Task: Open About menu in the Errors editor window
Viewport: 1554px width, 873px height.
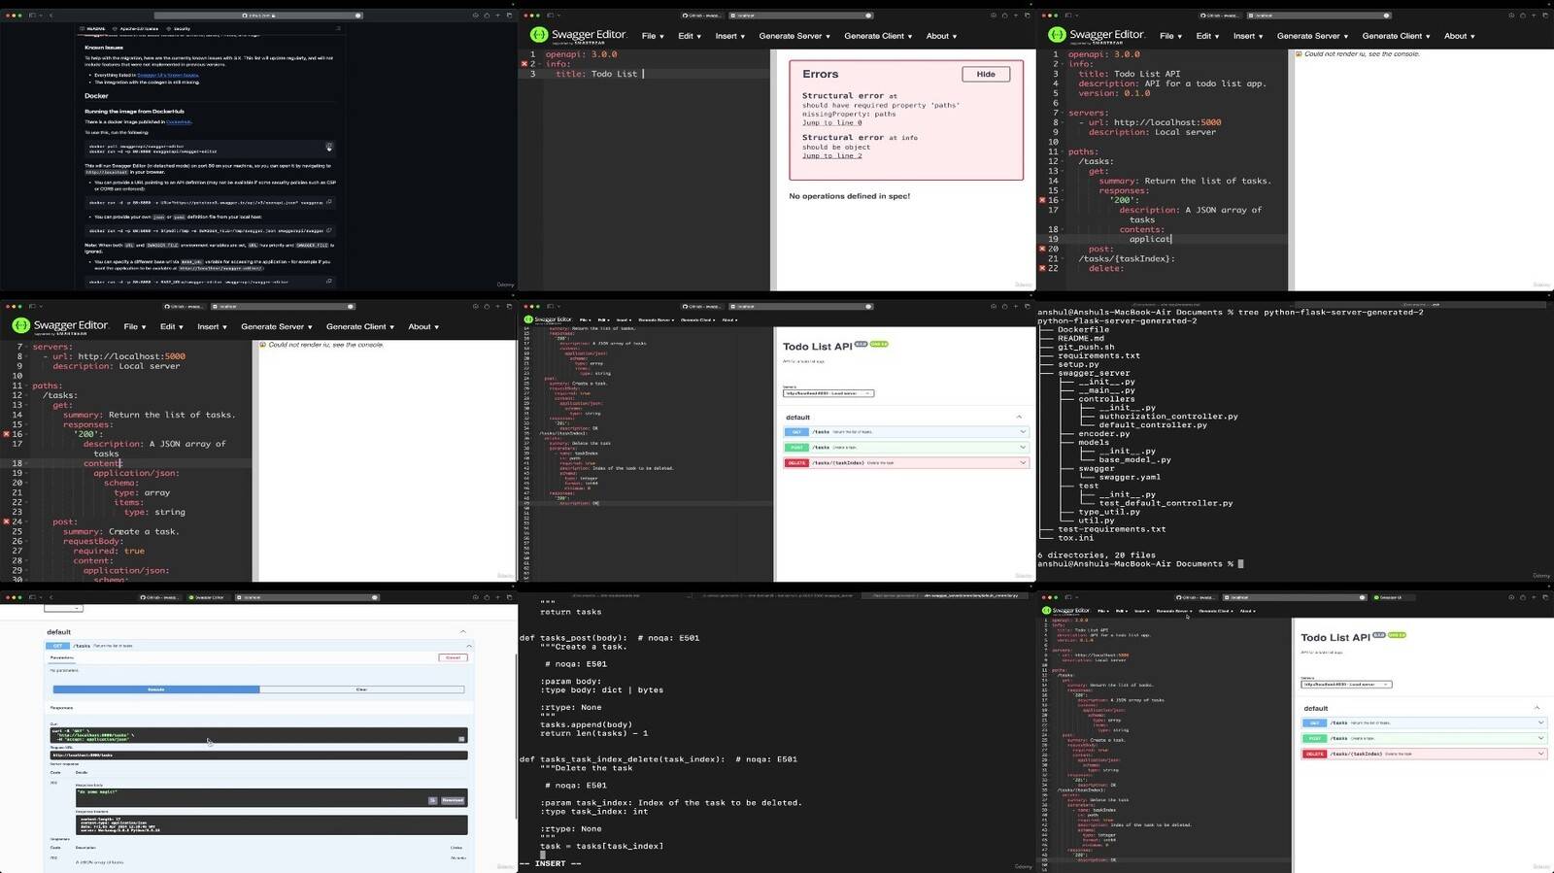Action: click(941, 36)
